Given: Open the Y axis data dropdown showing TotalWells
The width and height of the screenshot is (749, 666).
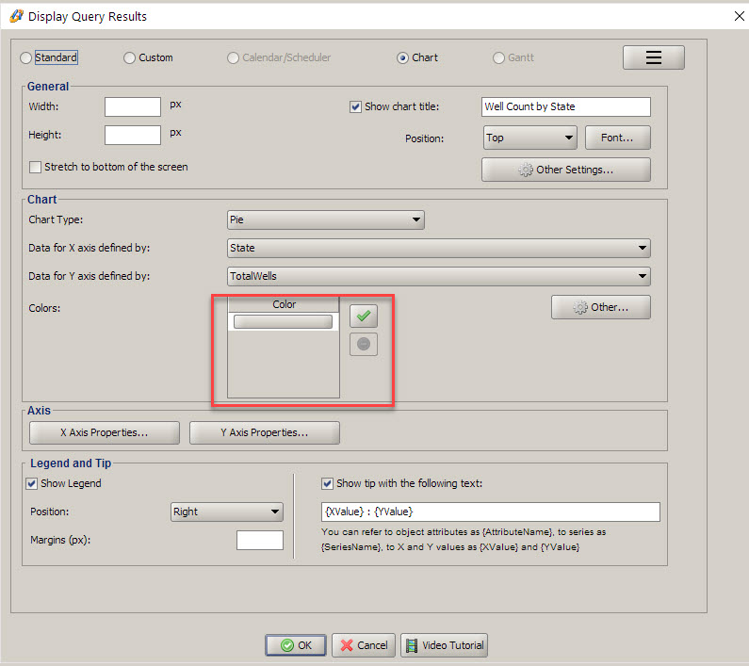Looking at the screenshot, I should click(x=438, y=276).
